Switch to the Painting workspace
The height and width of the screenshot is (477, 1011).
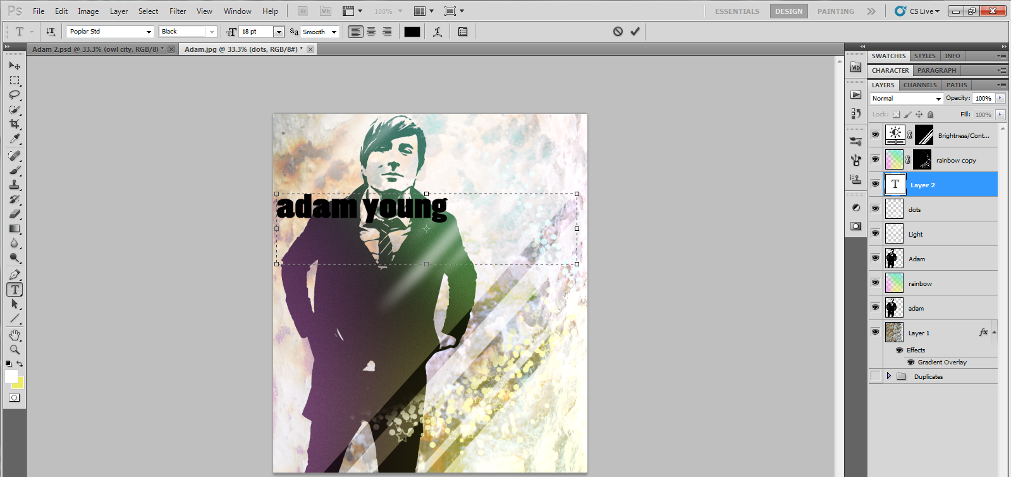[x=835, y=11]
